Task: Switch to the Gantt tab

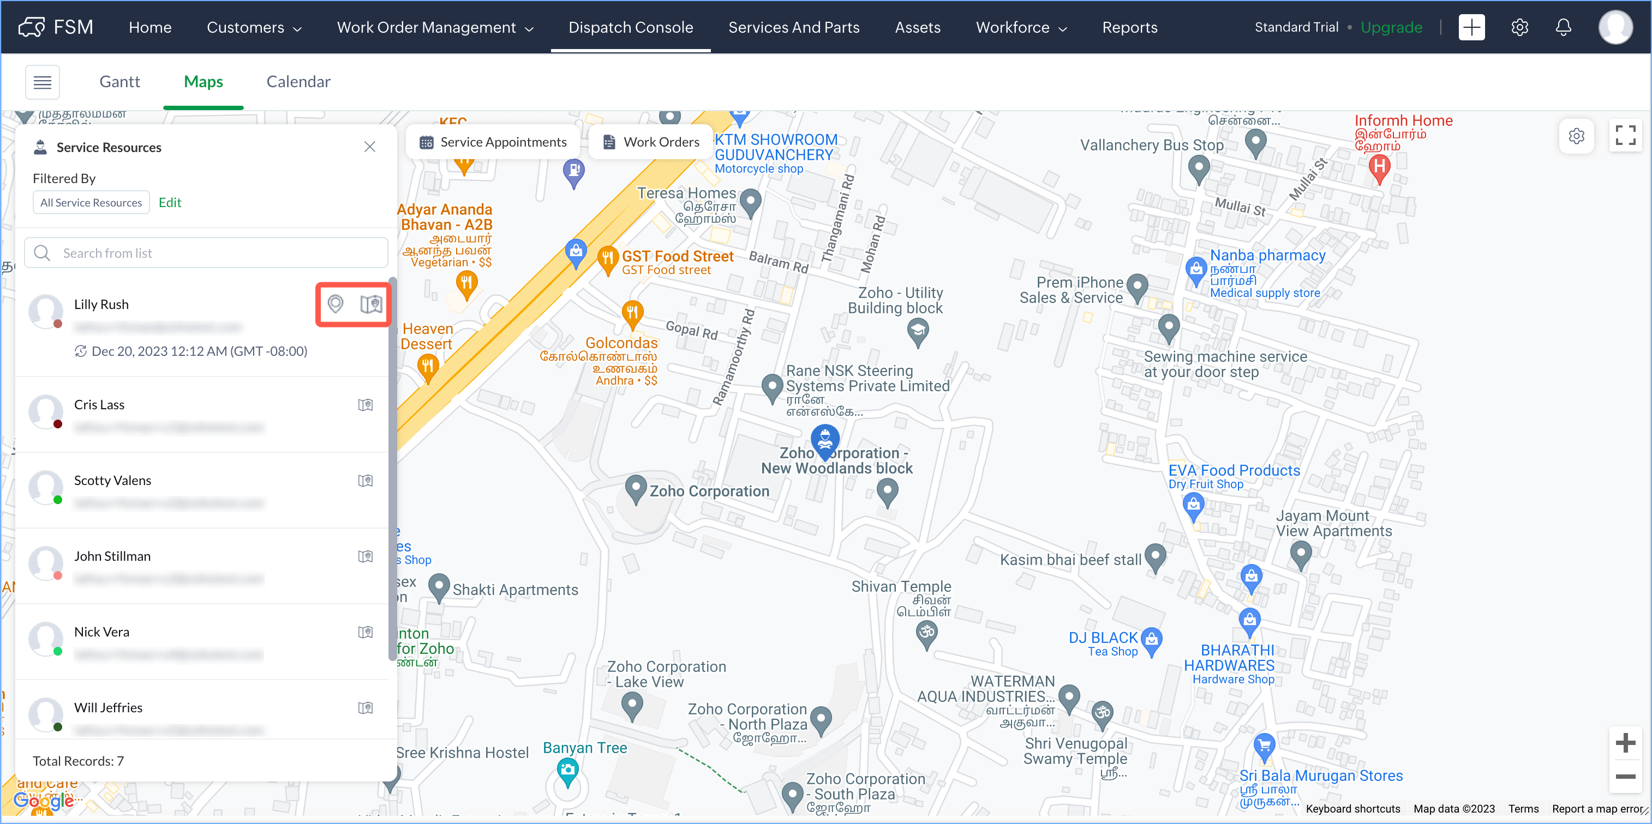Action: (x=119, y=81)
